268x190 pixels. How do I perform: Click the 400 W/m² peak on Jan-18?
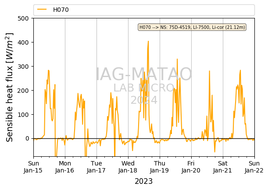click(x=148, y=41)
